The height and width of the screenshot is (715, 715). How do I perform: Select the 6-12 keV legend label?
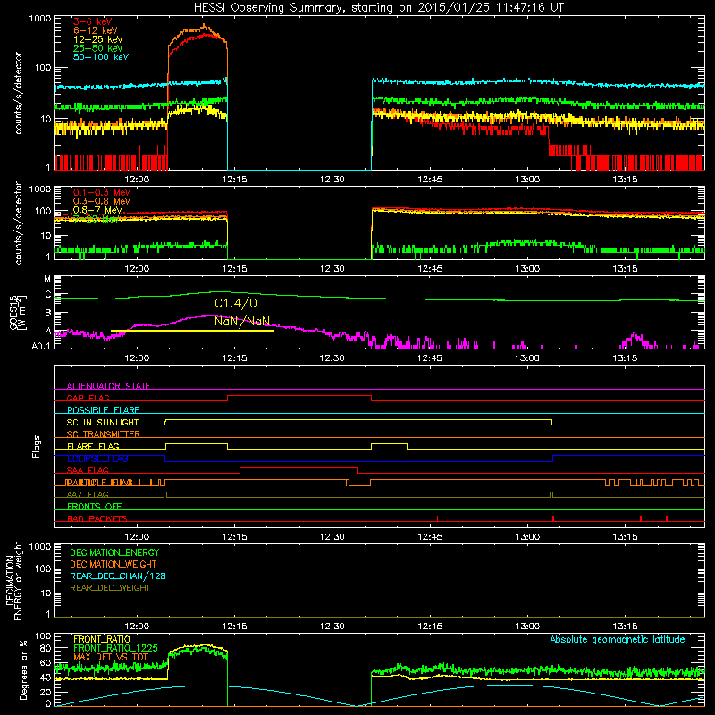coord(96,30)
